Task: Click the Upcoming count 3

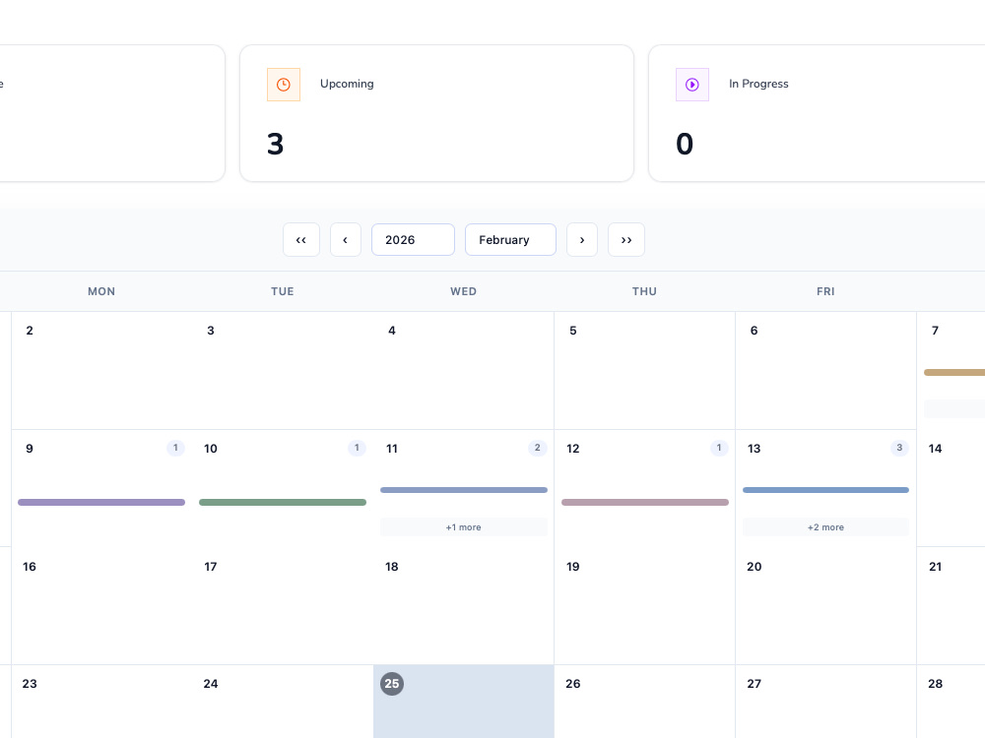Action: (x=275, y=145)
